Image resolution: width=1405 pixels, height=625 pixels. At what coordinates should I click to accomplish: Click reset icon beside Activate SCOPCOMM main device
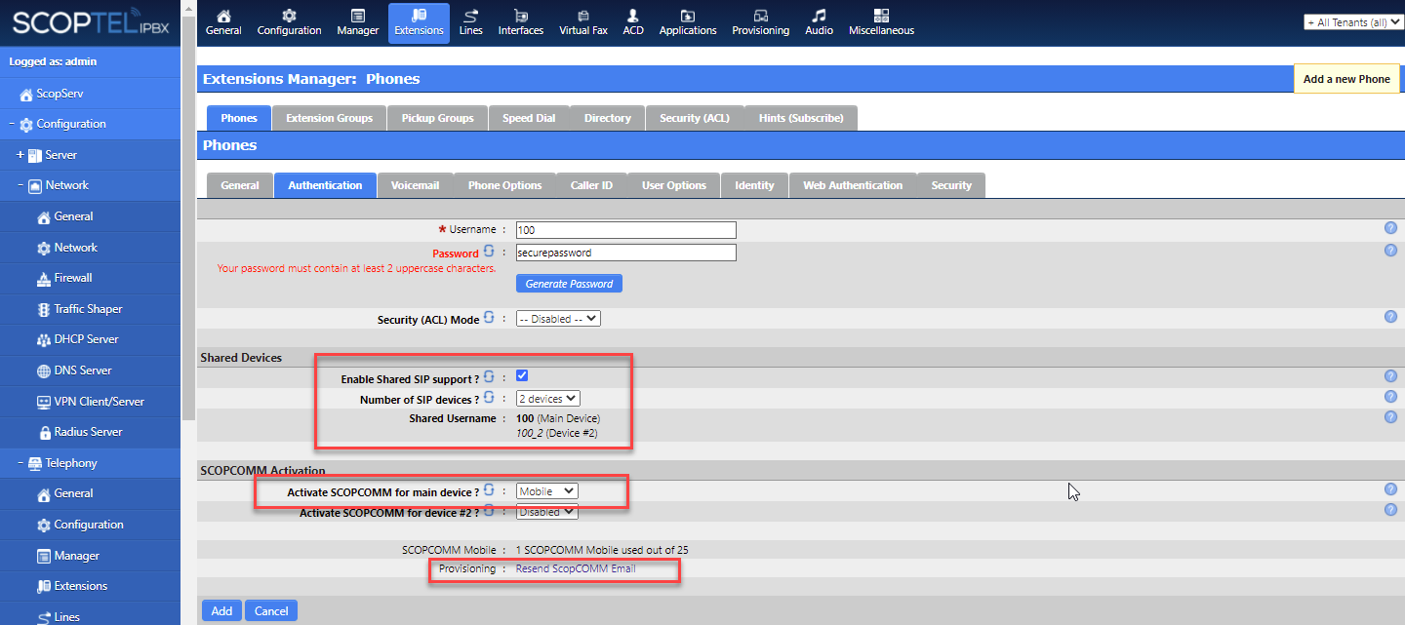(x=489, y=490)
